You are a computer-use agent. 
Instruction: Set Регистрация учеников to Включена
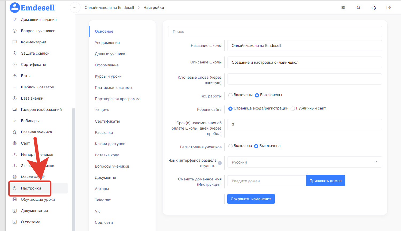(230, 146)
